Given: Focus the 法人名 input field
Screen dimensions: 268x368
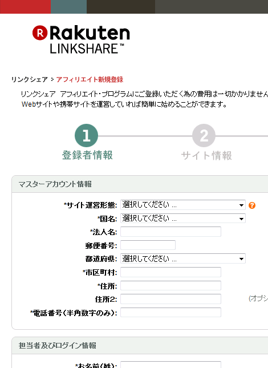Looking at the screenshot, I should coord(170,232).
